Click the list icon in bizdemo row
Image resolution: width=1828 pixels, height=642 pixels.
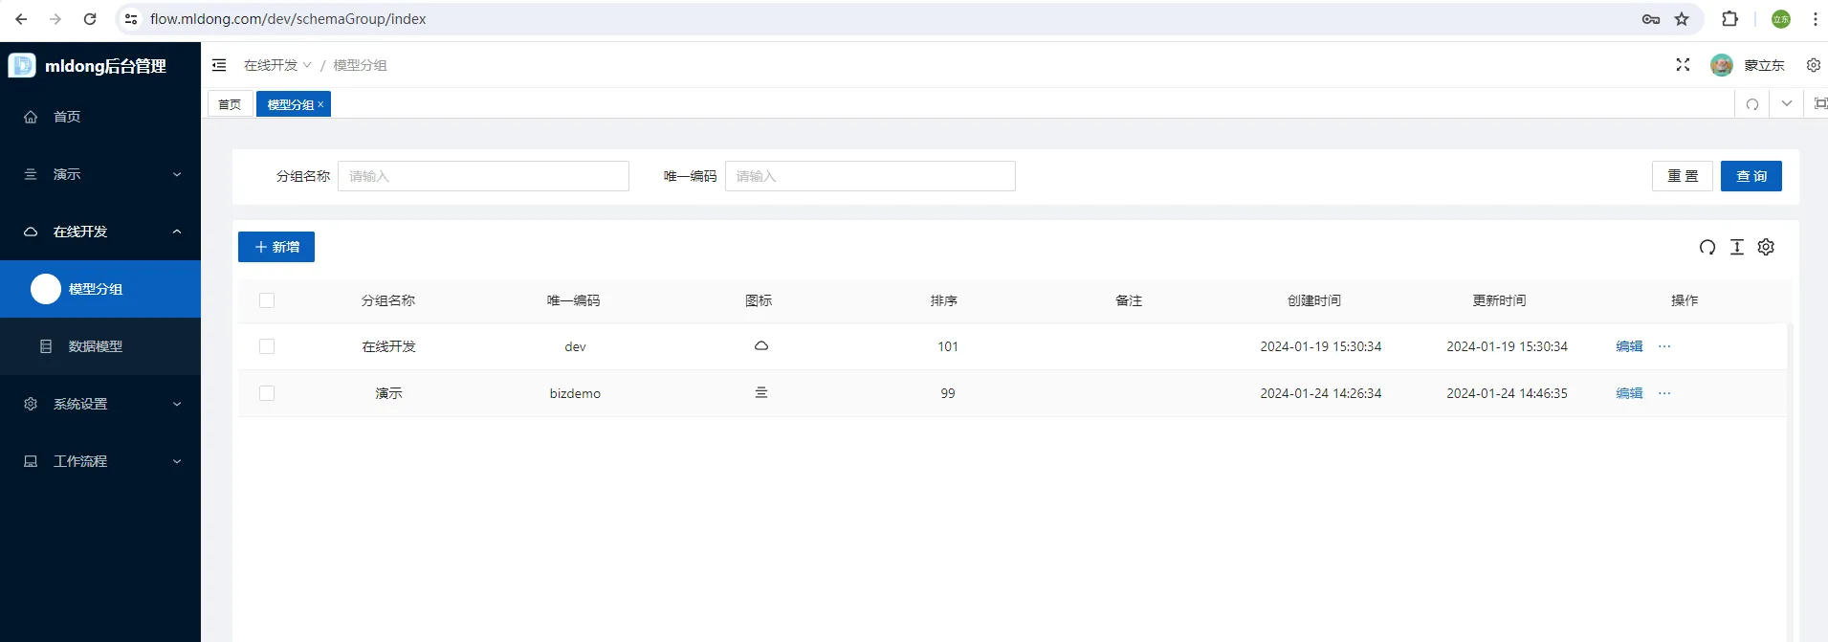761,392
